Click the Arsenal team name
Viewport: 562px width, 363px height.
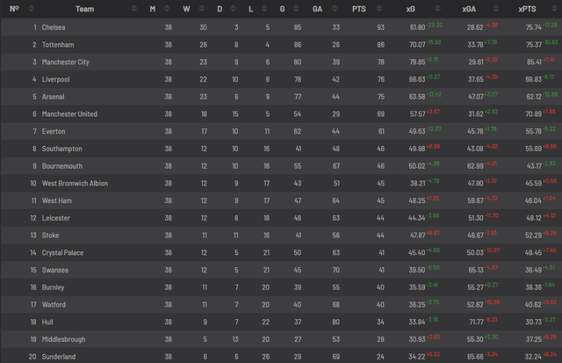tap(55, 97)
